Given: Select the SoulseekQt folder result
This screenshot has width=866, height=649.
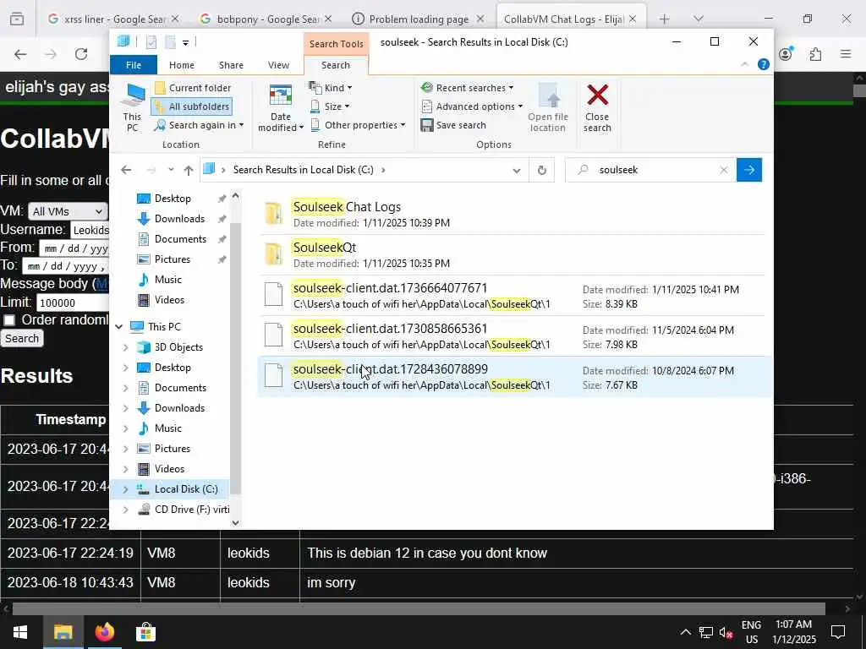Looking at the screenshot, I should pyautogui.click(x=513, y=255).
